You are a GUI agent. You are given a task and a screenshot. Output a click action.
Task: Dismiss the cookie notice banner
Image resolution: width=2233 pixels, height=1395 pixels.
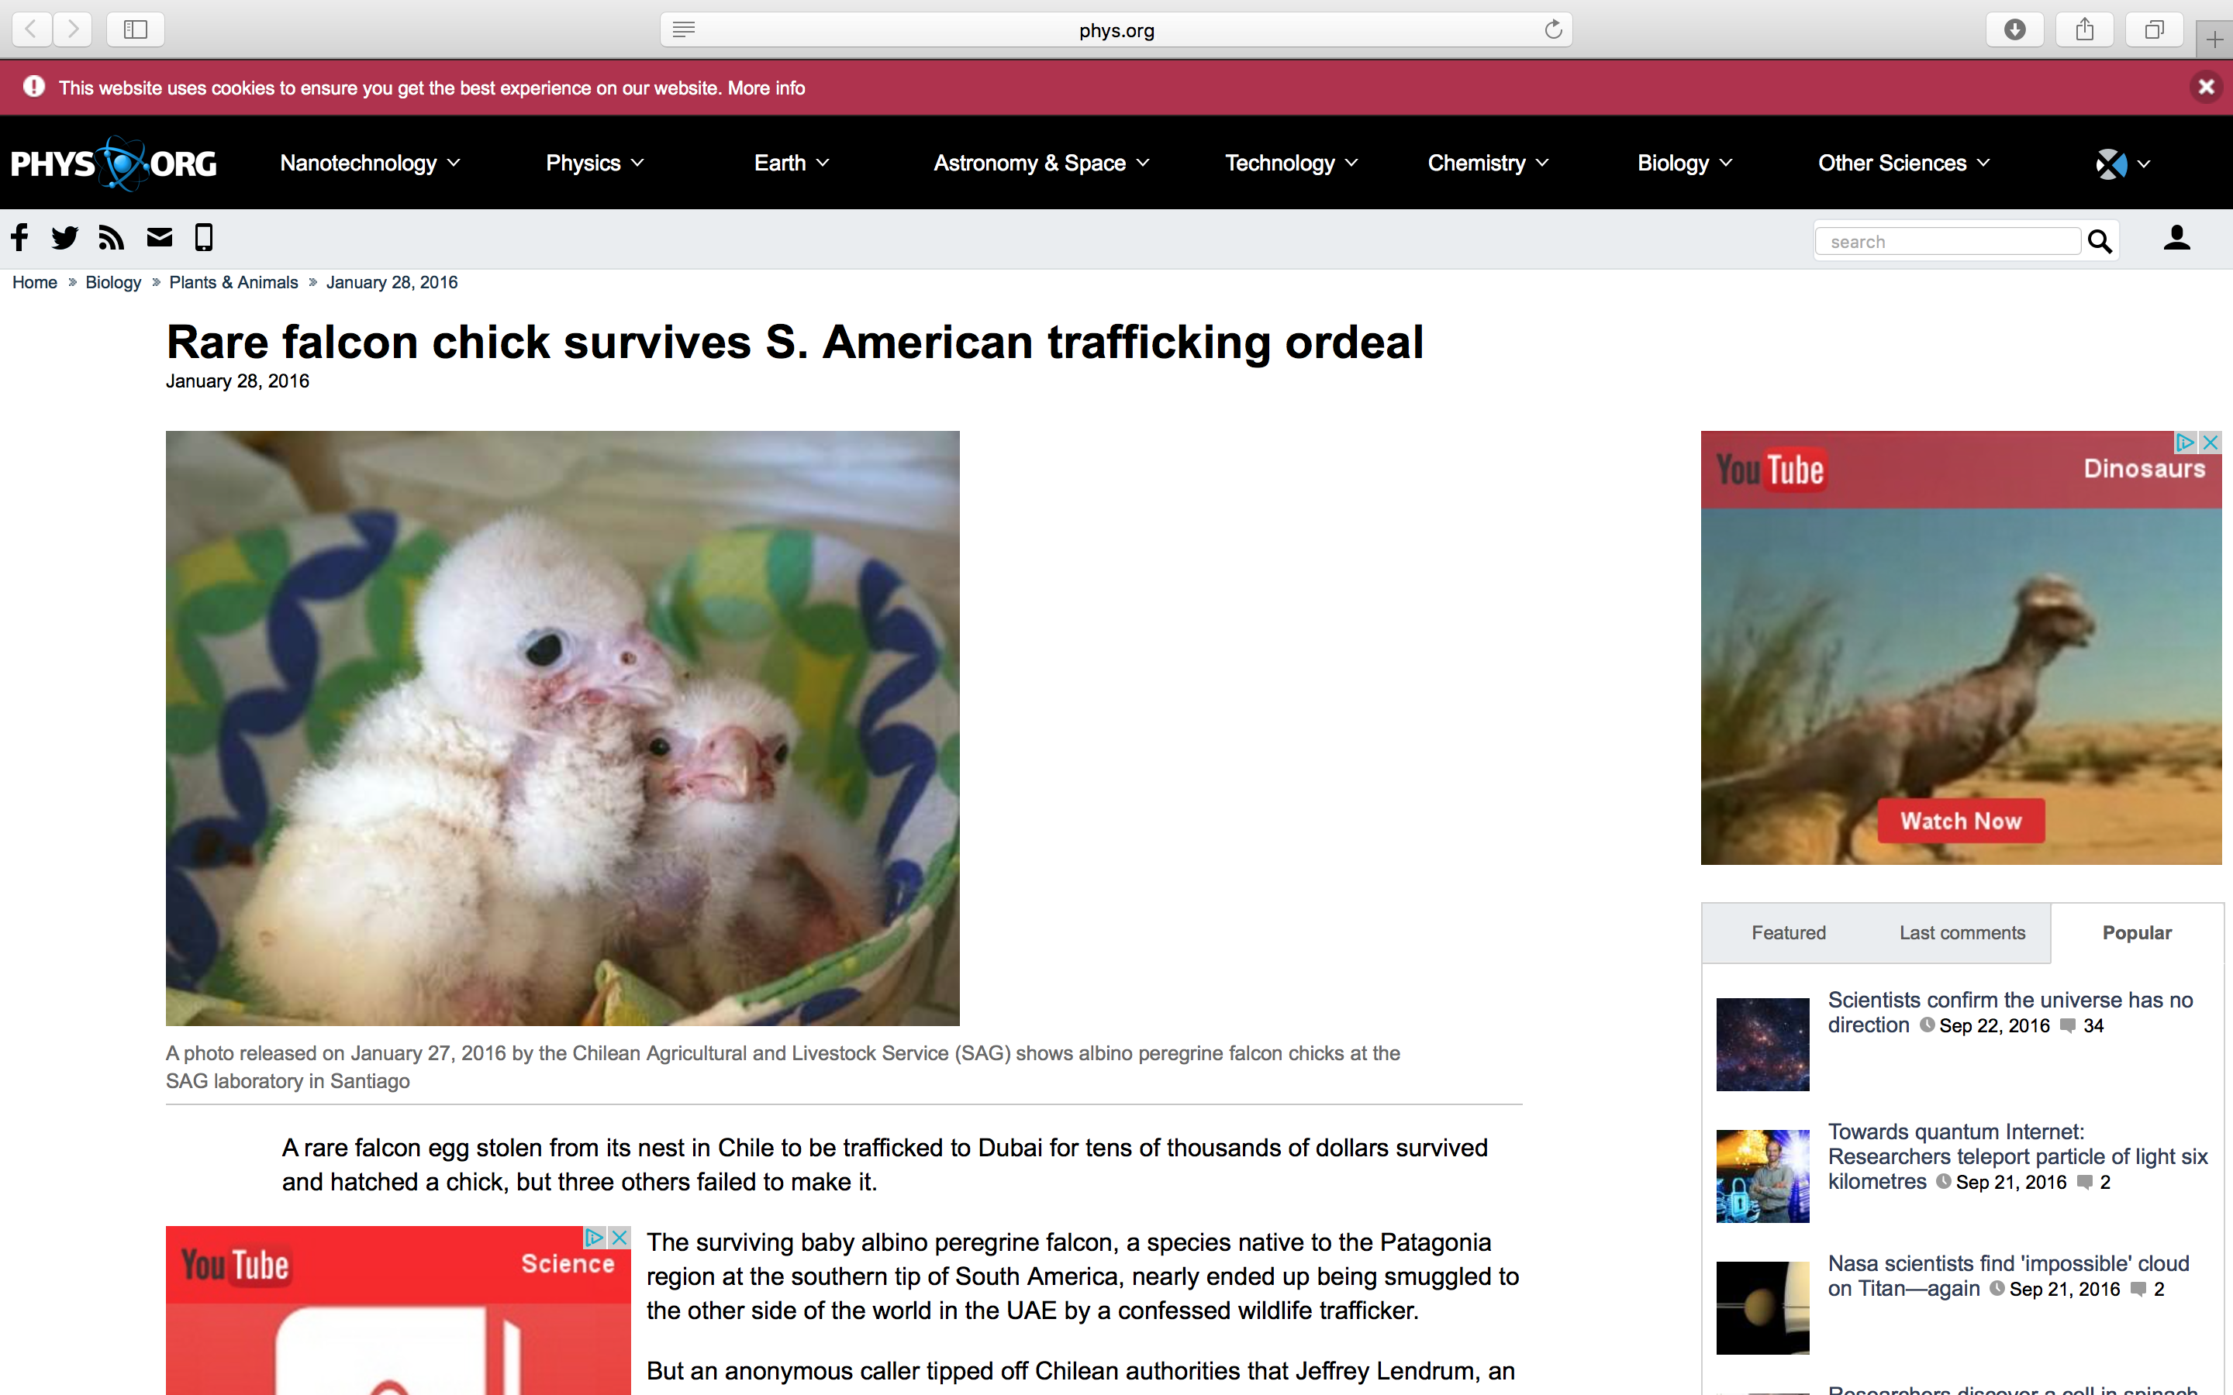[x=2205, y=87]
